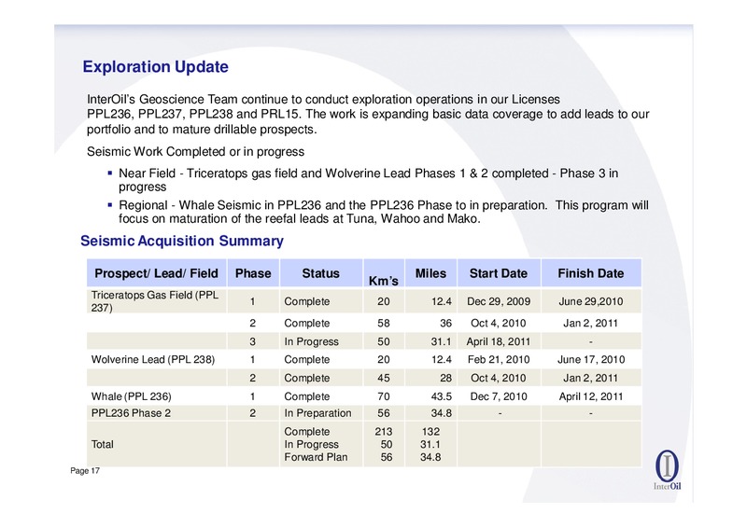747x527 pixels.
Task: Click the Finish Date column header
Action: 591,273
